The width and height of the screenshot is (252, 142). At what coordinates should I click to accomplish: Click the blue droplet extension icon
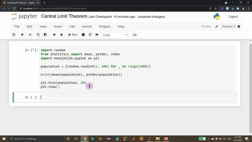click(233, 9)
